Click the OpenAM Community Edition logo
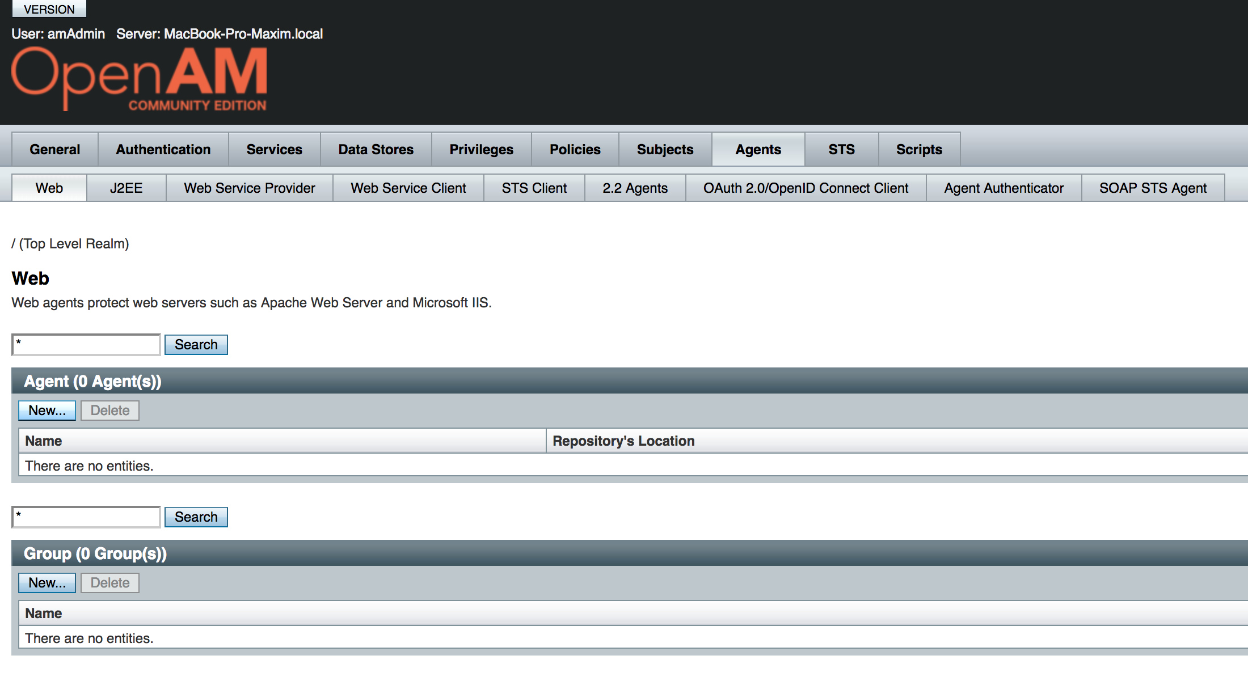 139,79
